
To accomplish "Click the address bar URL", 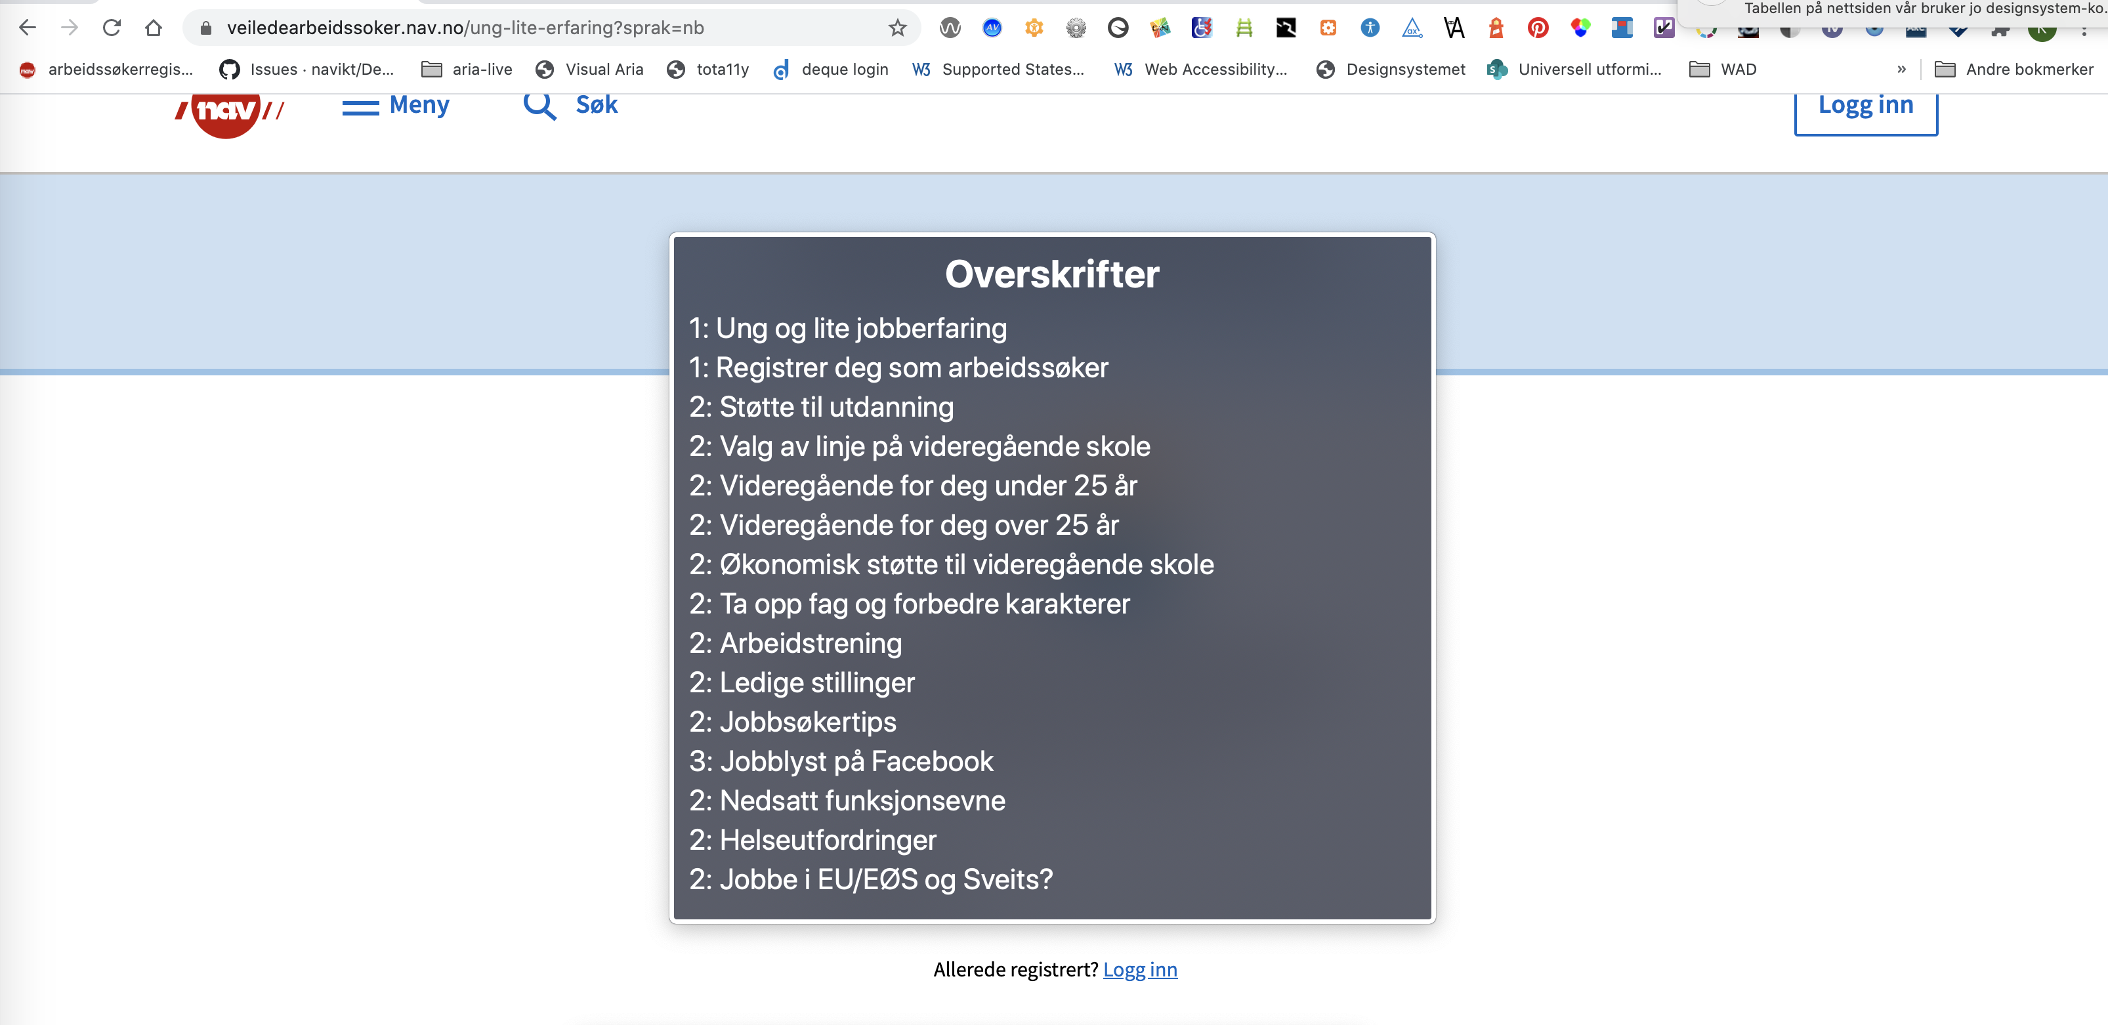I will coord(465,28).
